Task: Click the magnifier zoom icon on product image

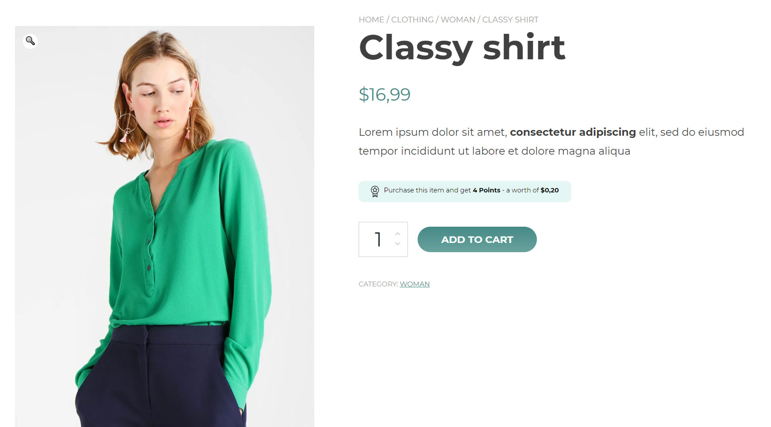Action: click(30, 41)
